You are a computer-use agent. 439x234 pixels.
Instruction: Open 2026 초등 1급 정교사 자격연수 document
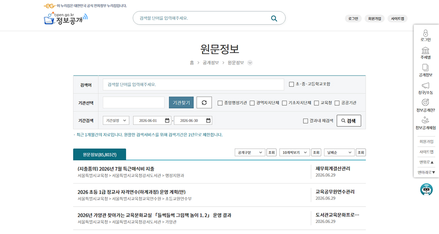click(x=132, y=192)
